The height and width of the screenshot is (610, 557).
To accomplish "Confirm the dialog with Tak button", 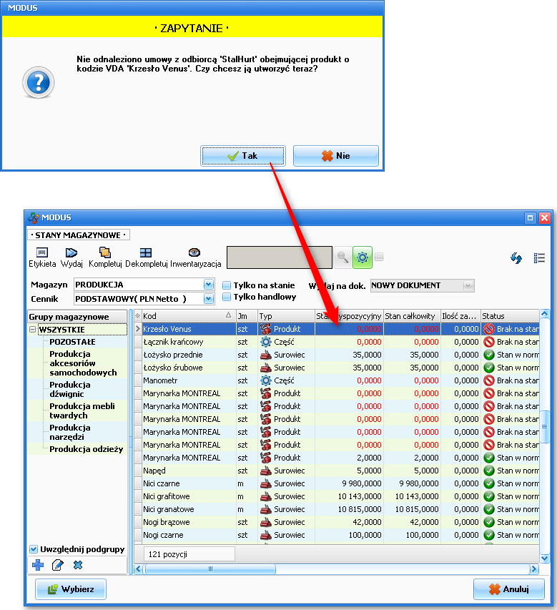I will click(242, 156).
